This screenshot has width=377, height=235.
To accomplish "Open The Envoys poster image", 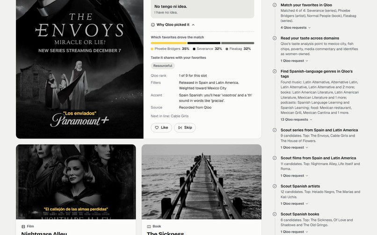I will [x=80, y=69].
